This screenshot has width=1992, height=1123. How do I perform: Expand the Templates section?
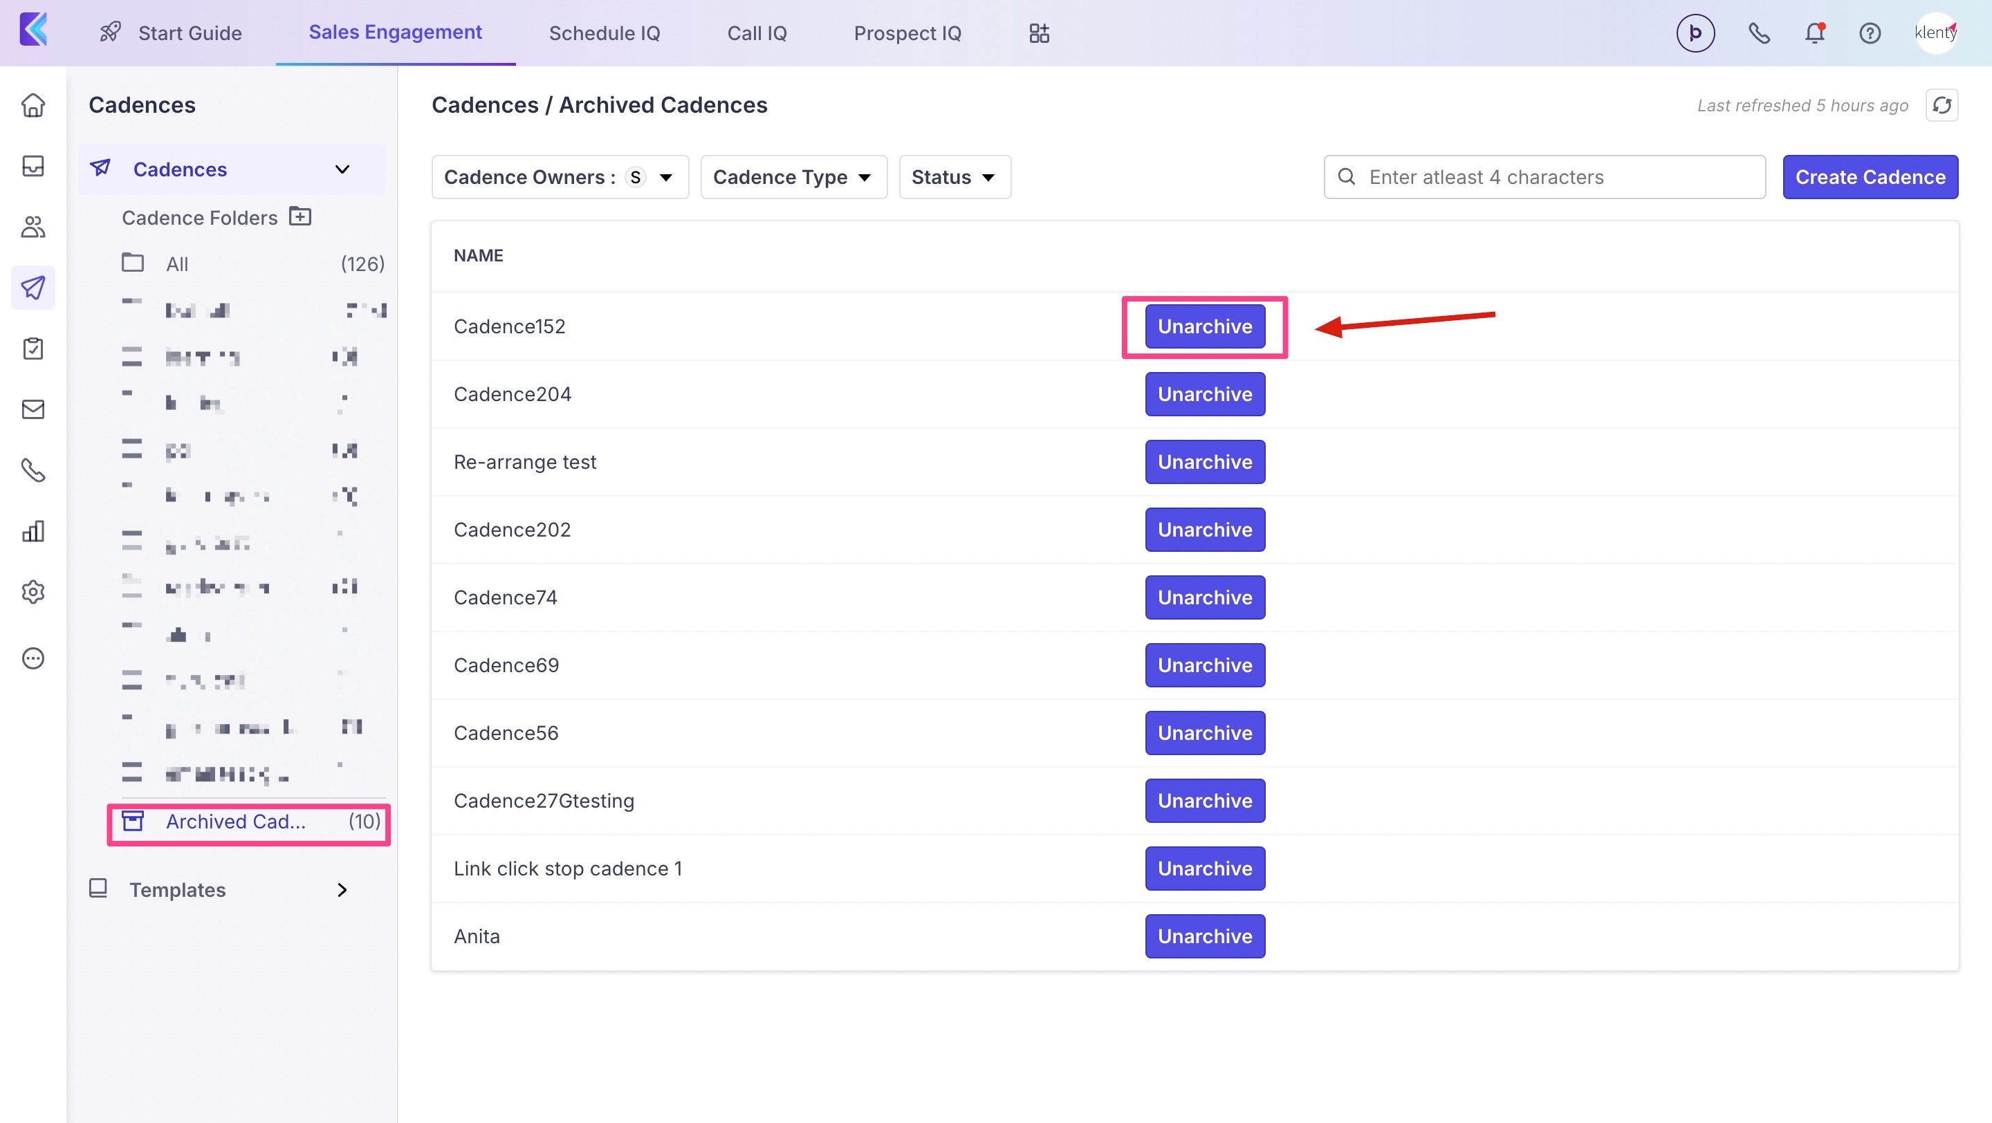[x=342, y=889]
